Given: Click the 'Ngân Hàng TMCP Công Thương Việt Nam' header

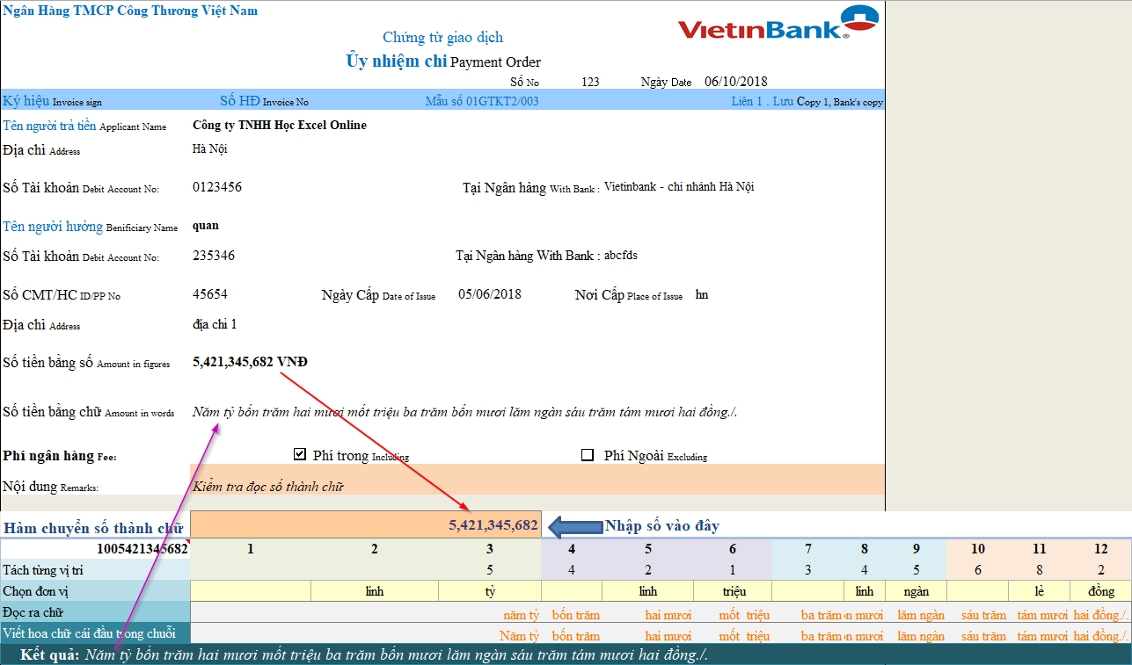Looking at the screenshot, I should (131, 11).
